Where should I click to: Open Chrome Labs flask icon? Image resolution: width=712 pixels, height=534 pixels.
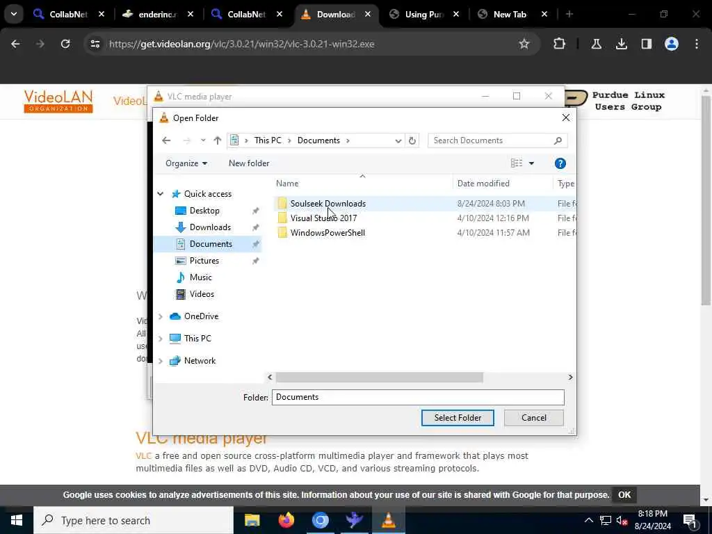click(x=596, y=44)
